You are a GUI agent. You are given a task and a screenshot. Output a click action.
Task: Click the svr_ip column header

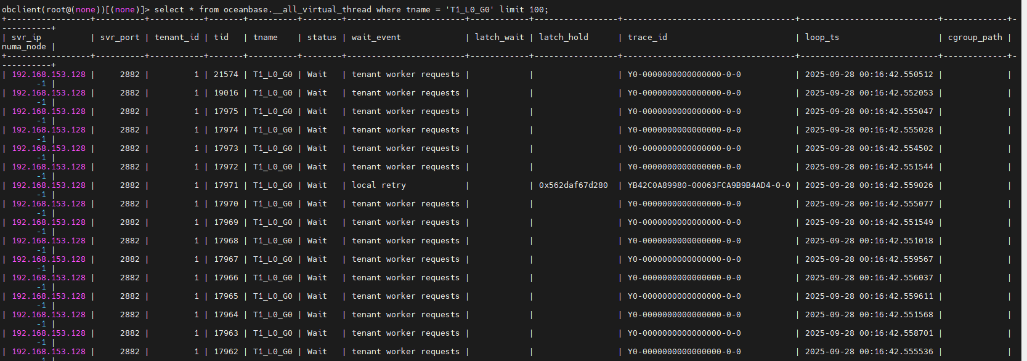point(26,38)
